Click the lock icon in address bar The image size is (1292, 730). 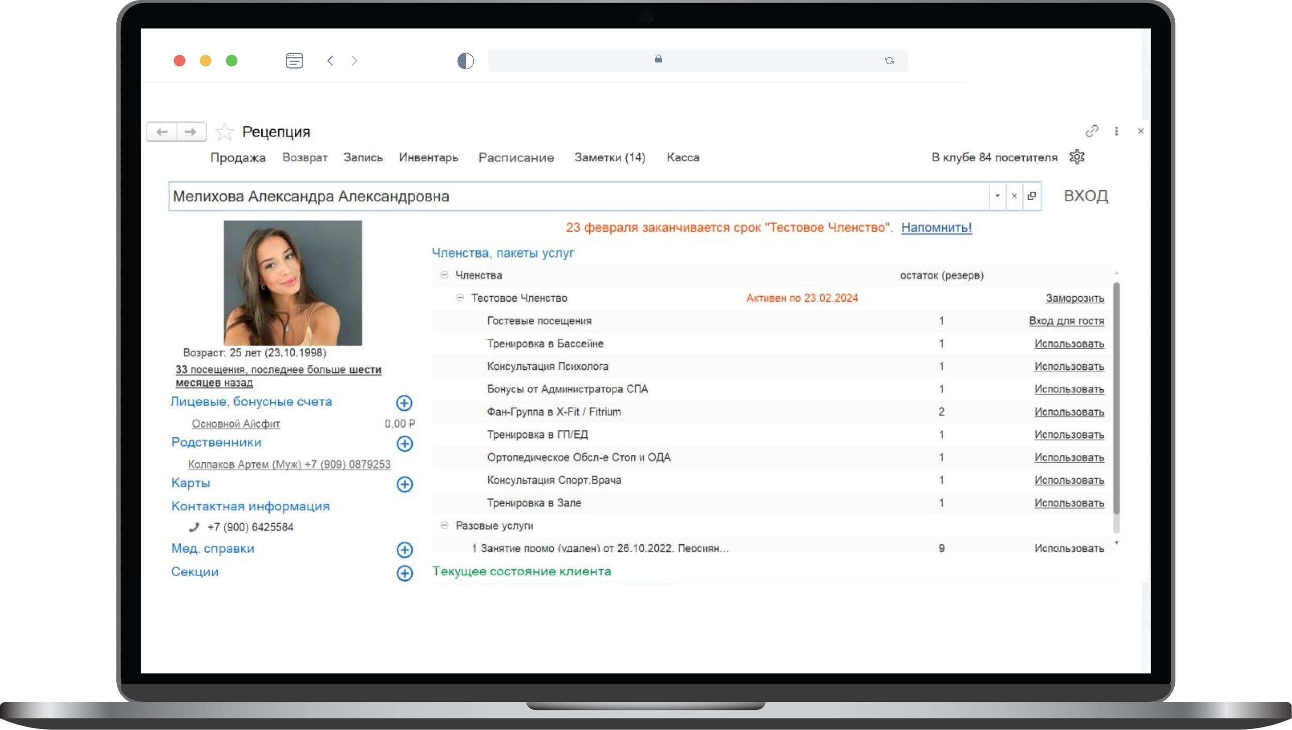pyautogui.click(x=659, y=59)
